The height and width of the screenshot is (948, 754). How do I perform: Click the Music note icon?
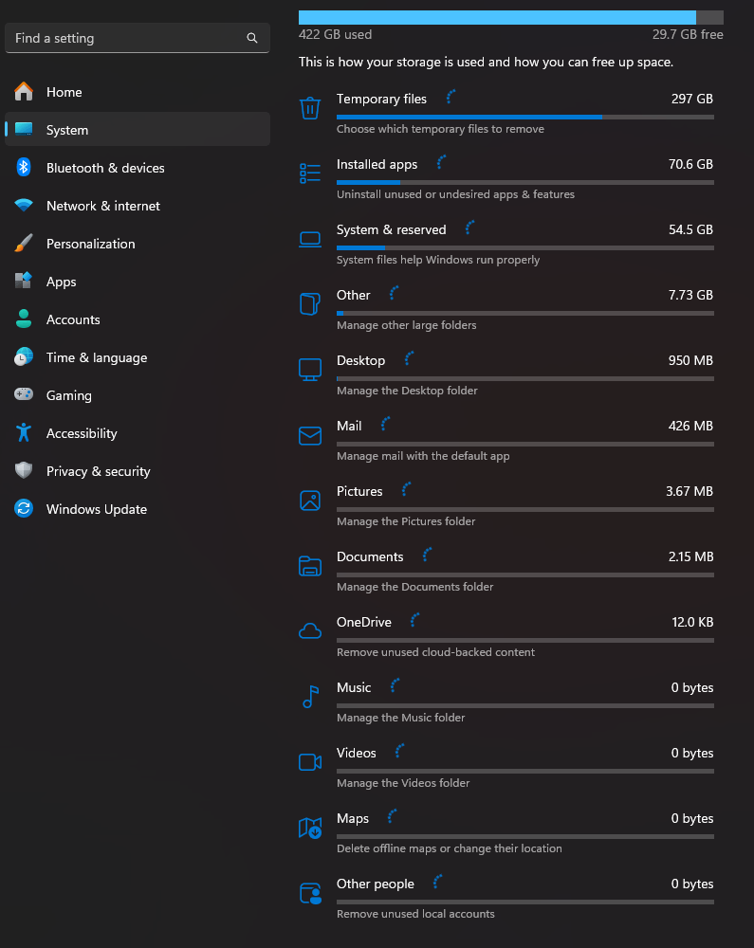click(309, 696)
